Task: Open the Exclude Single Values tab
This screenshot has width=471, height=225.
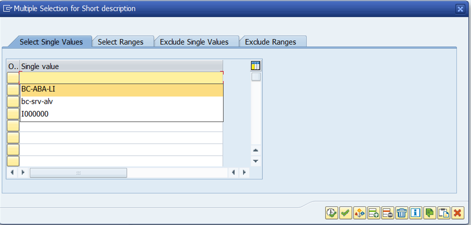Action: [x=194, y=42]
